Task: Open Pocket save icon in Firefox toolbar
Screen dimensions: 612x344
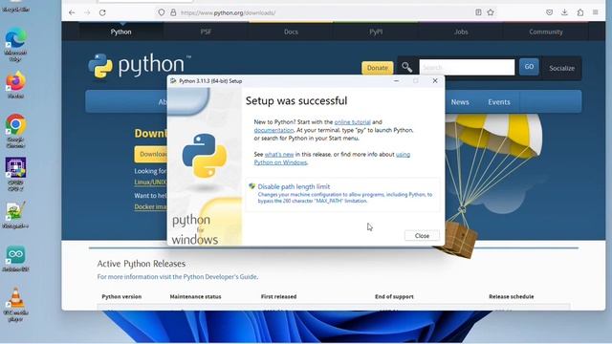Action: pos(549,12)
